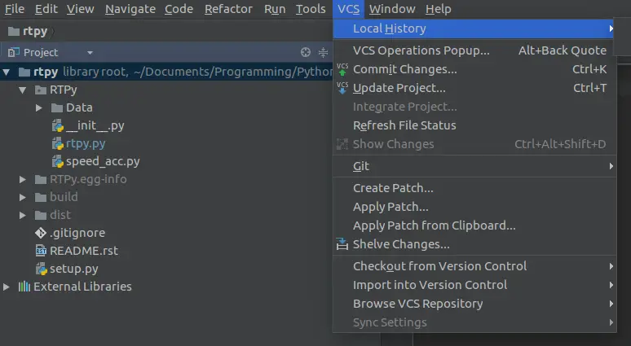The height and width of the screenshot is (346, 631).
Task: Open the Run menu
Action: tap(275, 9)
